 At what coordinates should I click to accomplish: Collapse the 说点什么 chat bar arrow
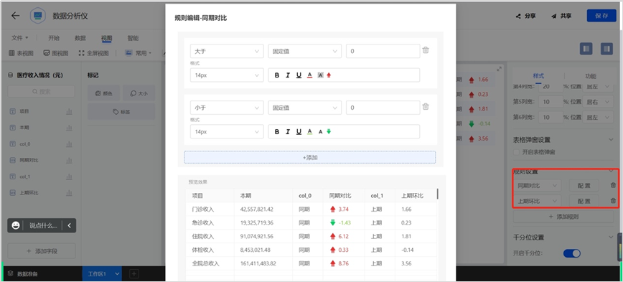69,225
